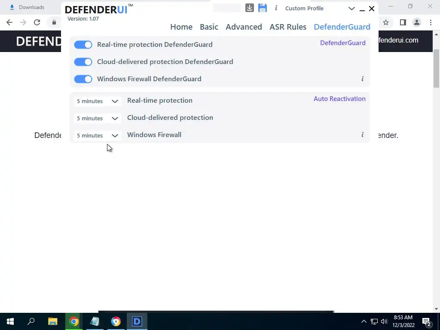Open the volume tray icon
This screenshot has width=440, height=330.
click(384, 321)
